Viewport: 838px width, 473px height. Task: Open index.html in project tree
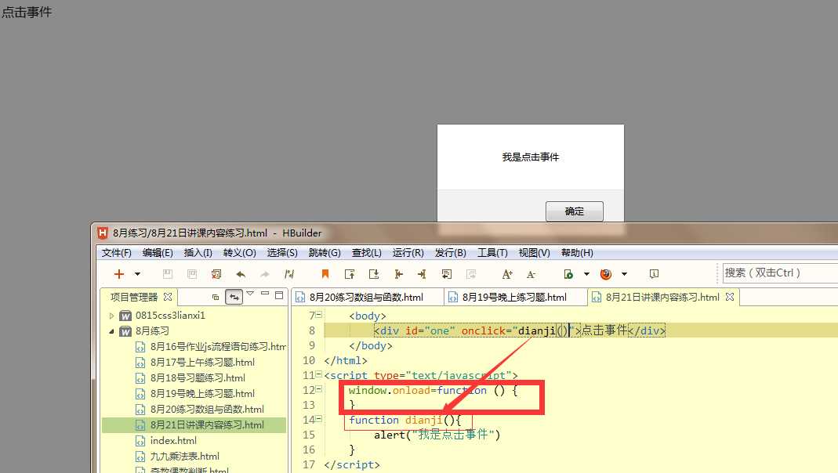click(173, 440)
